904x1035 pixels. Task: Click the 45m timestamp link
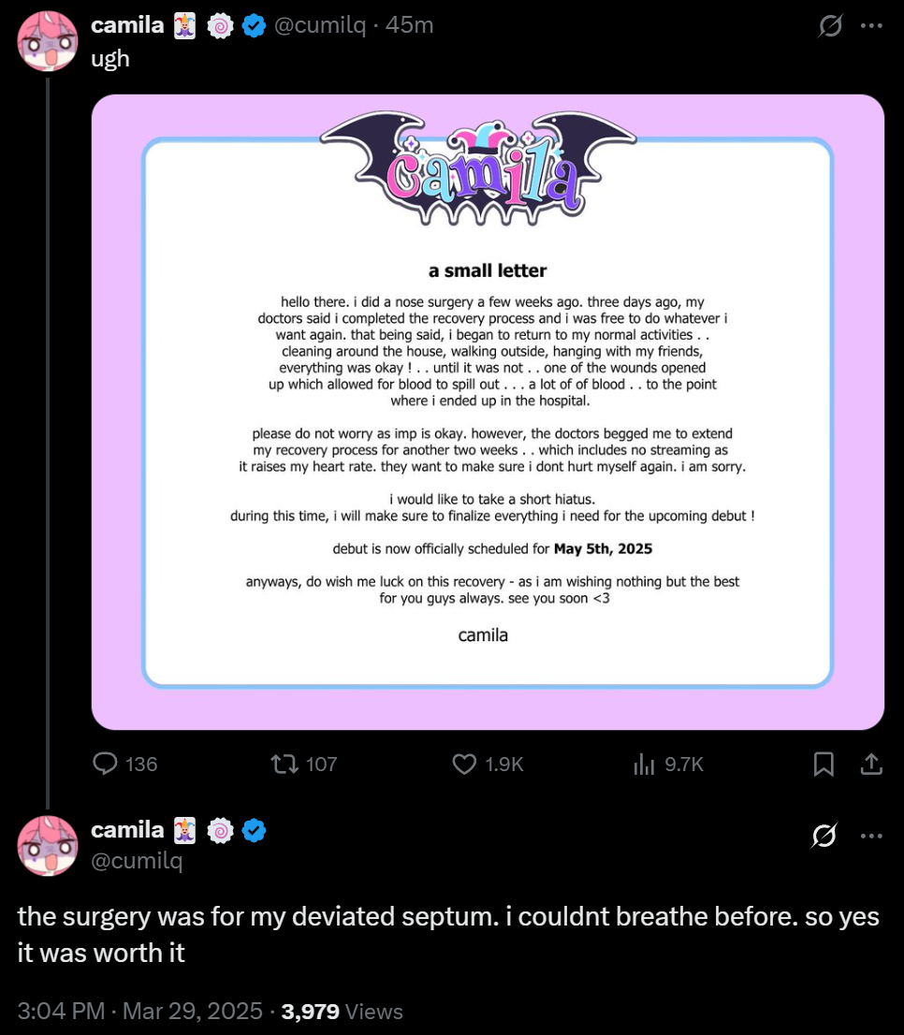pos(409,25)
